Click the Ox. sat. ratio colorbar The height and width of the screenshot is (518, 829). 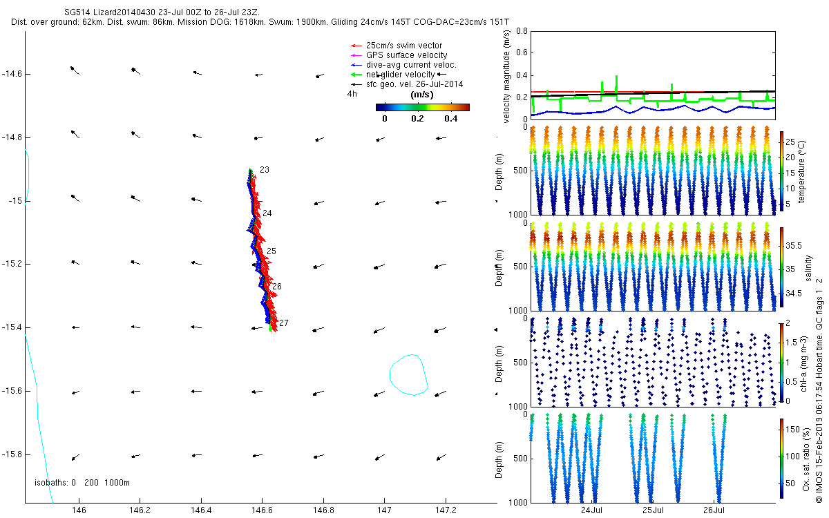pos(781,458)
